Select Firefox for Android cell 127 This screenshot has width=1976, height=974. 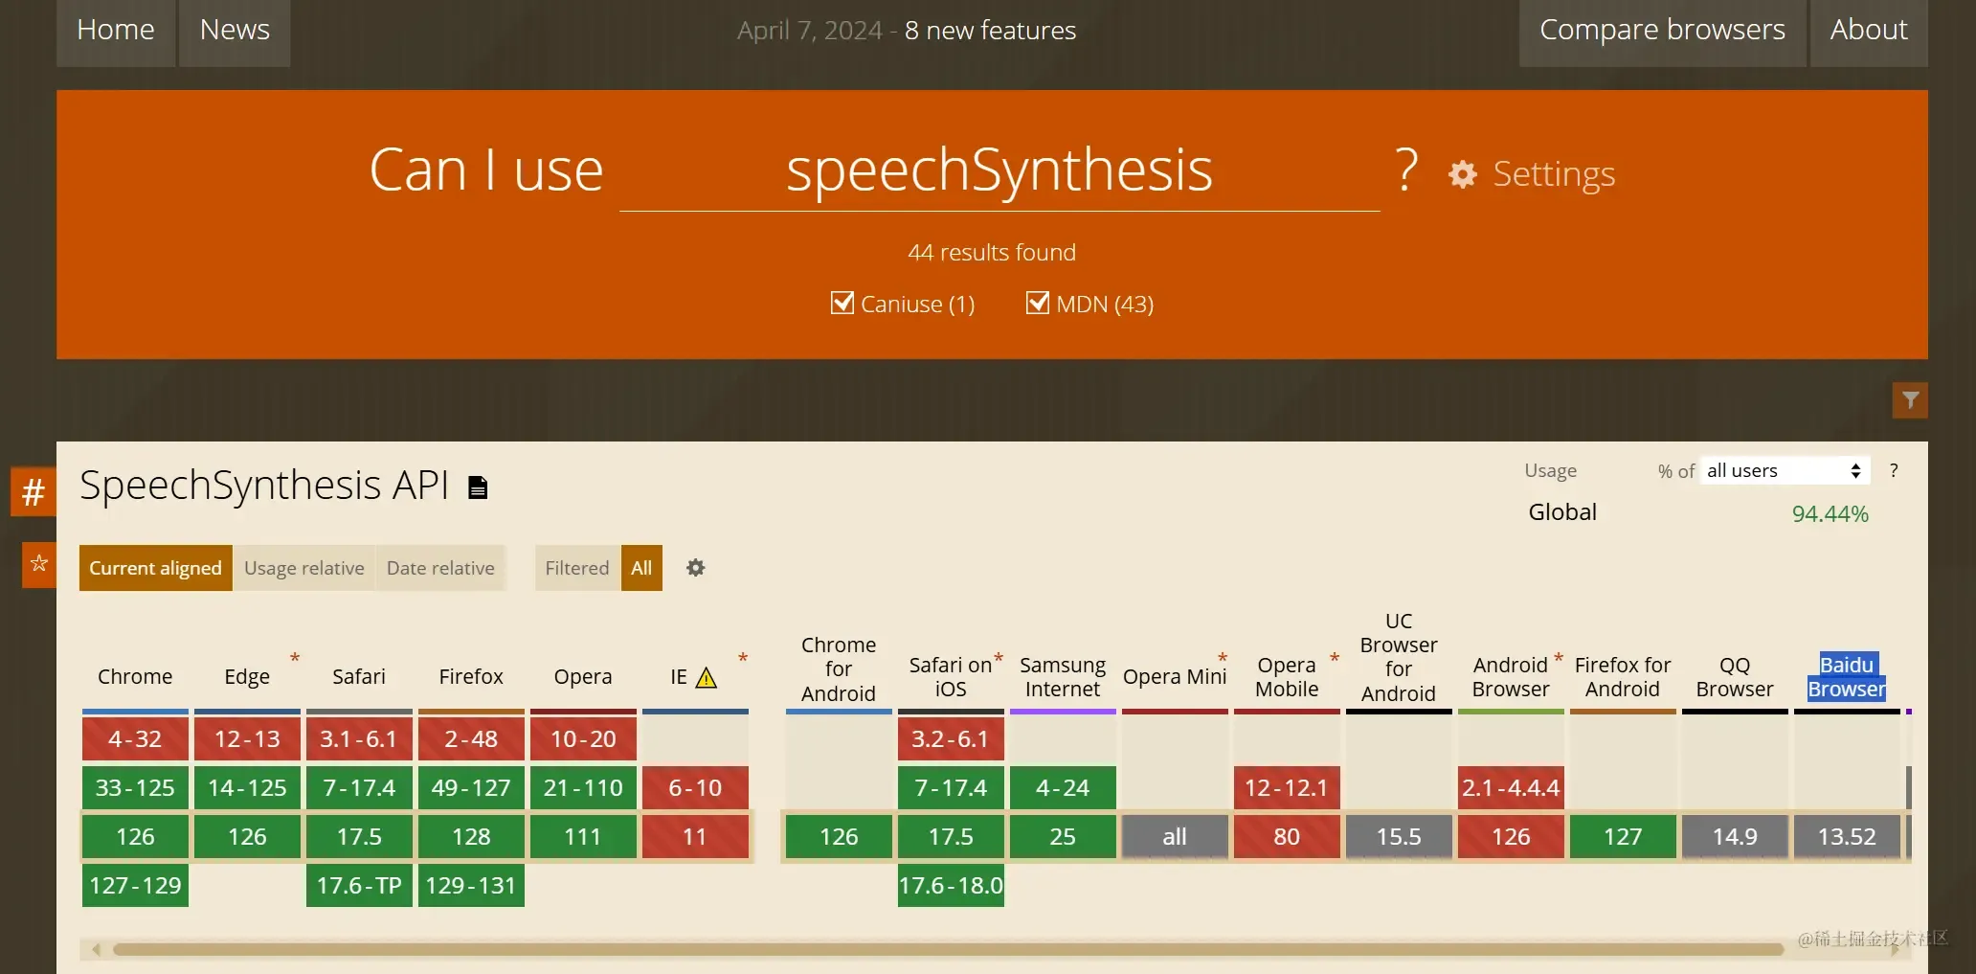[x=1623, y=836]
